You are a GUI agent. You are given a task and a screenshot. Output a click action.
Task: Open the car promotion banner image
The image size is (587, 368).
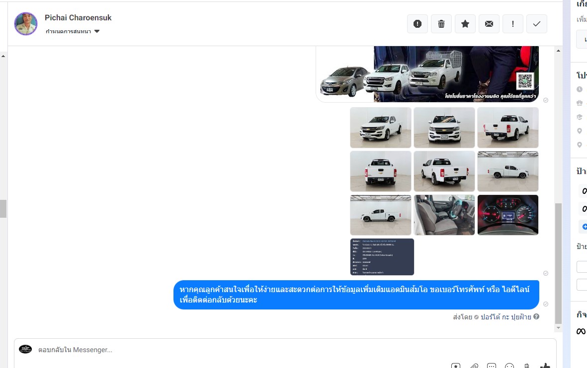point(427,74)
